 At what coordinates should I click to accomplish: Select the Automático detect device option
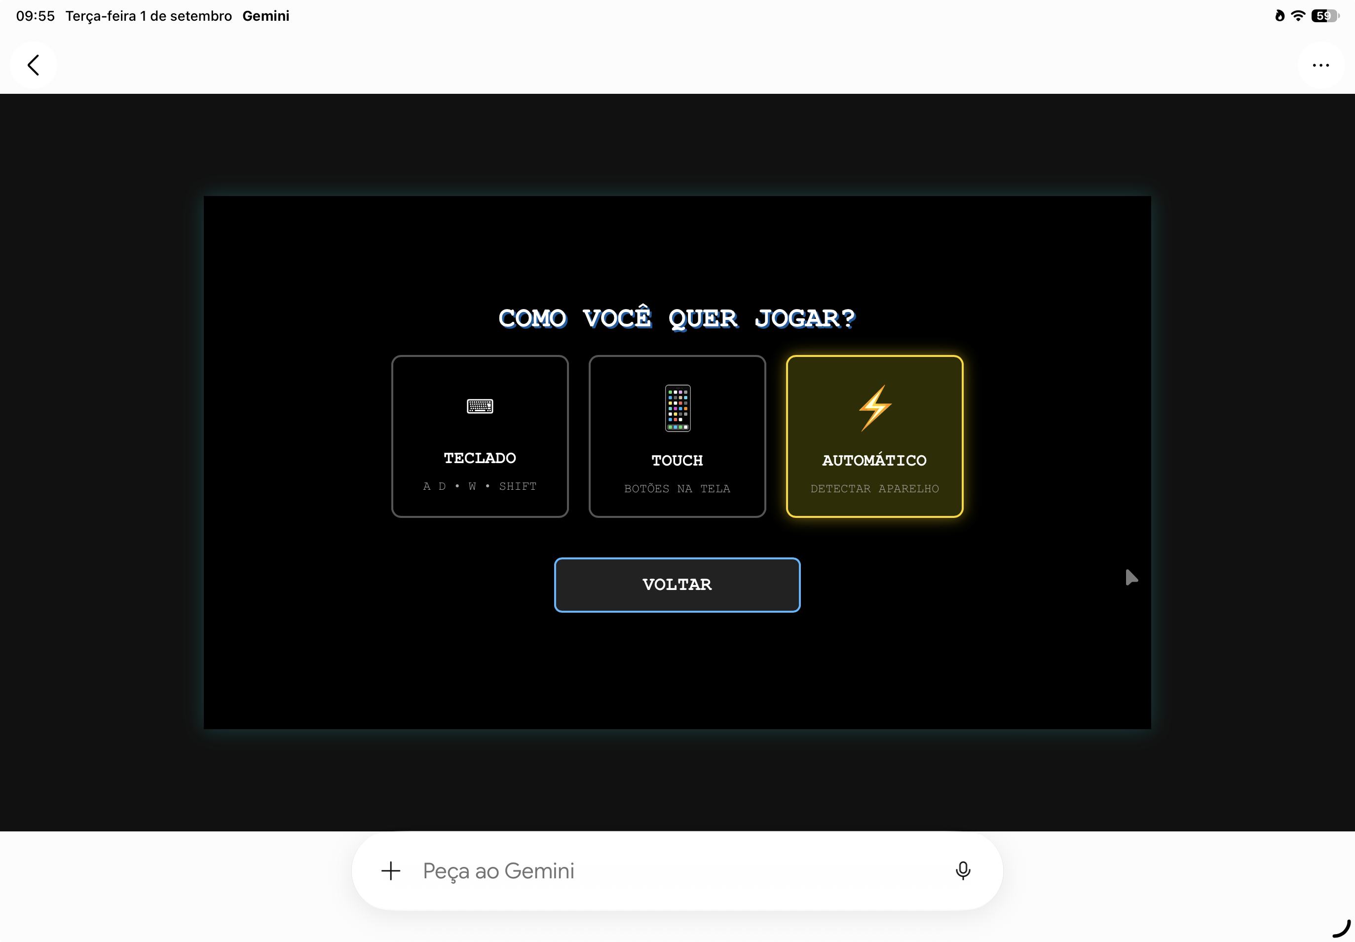click(874, 436)
